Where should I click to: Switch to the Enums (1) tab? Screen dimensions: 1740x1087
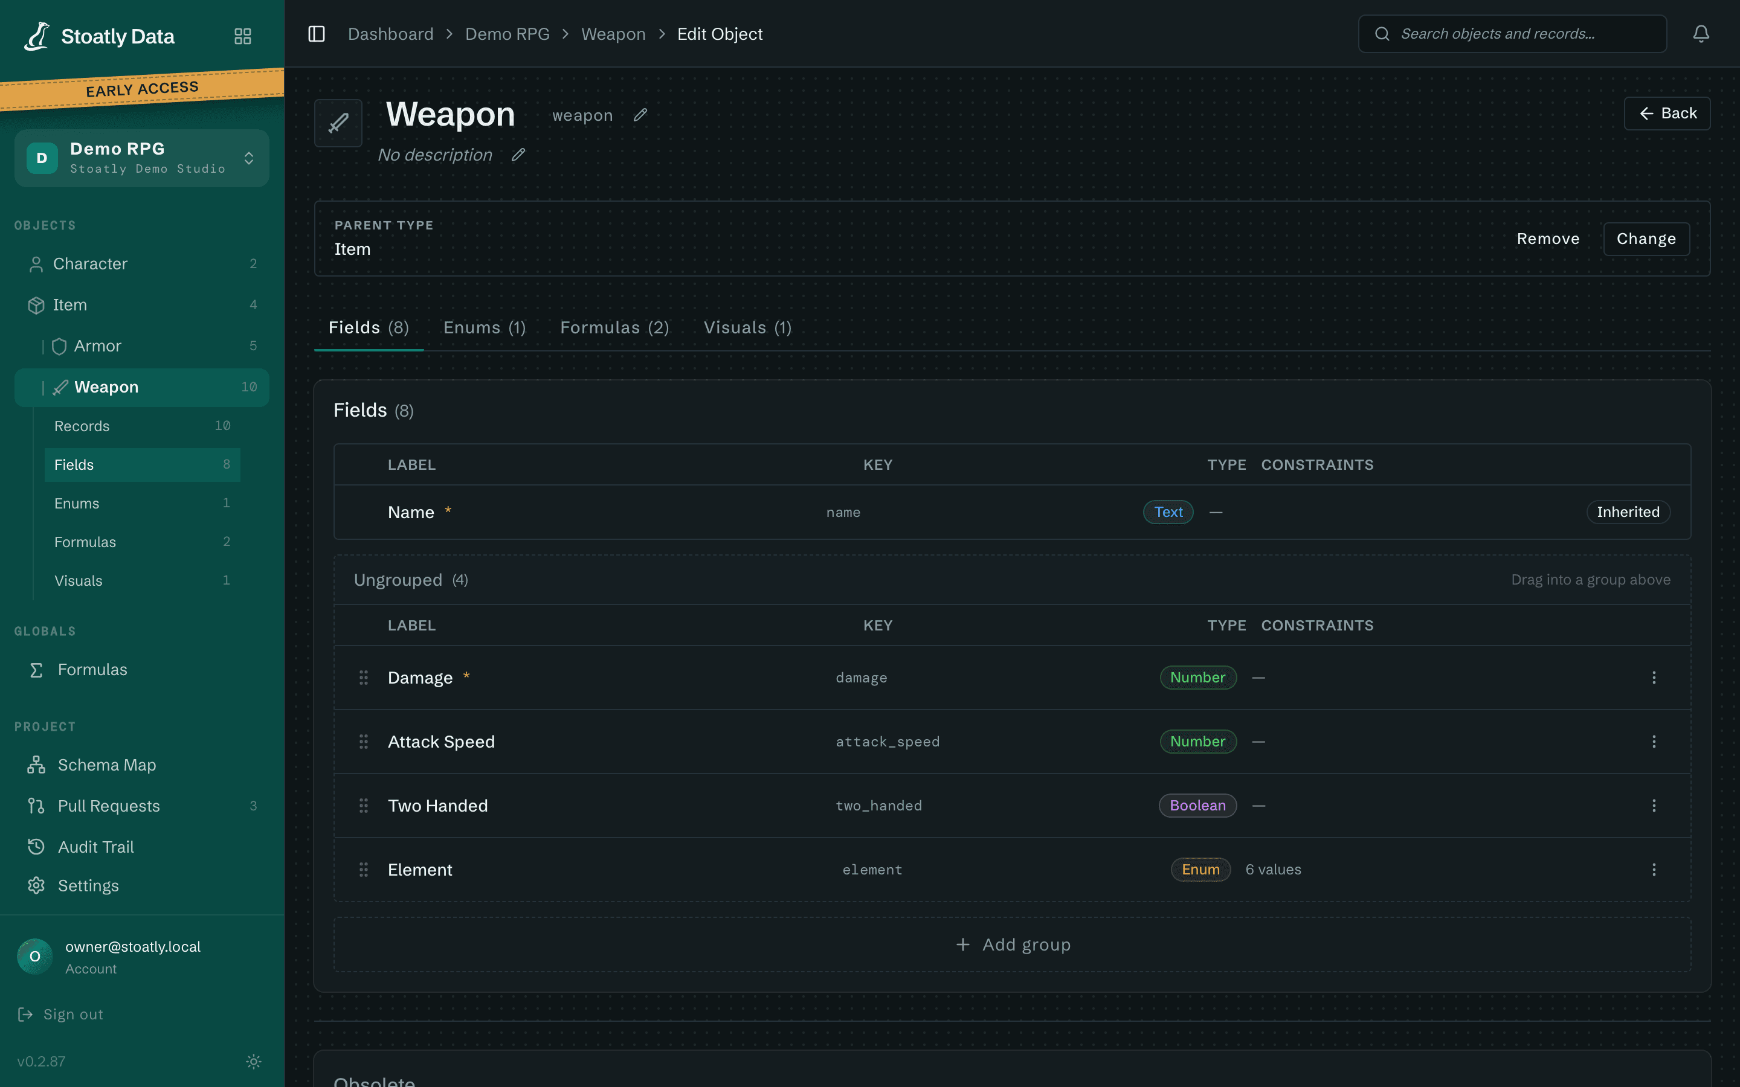485,328
